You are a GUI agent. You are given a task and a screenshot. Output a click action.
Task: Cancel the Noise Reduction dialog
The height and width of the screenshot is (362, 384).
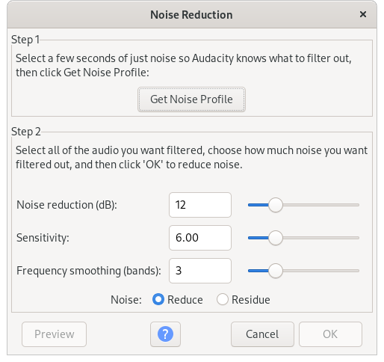tap(262, 334)
